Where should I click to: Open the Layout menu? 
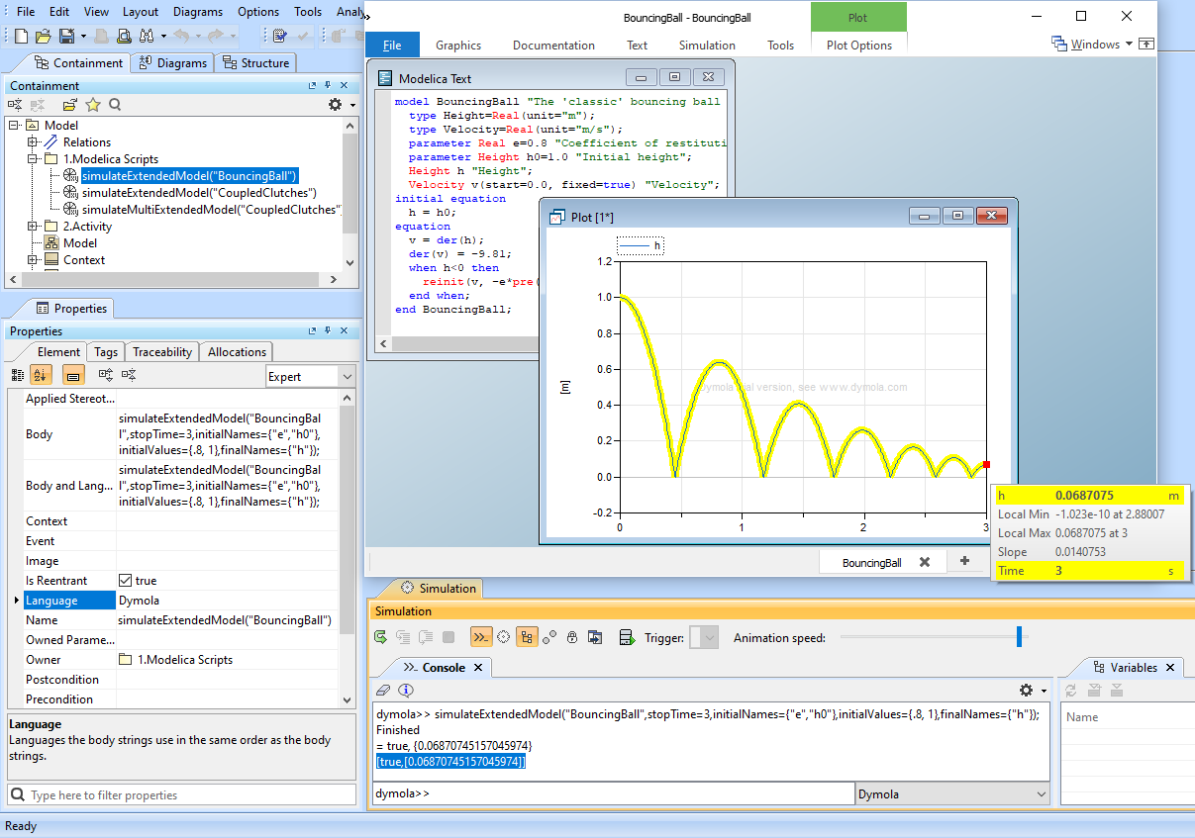click(140, 12)
